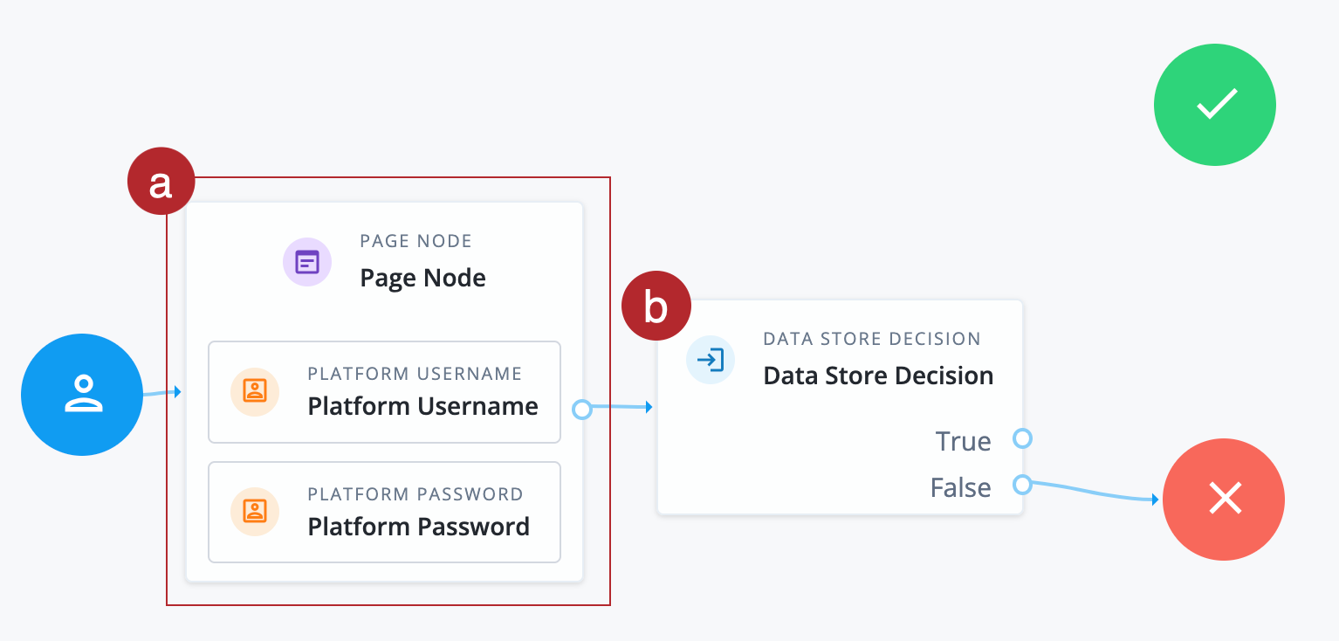
Task: Click the 'True' outcome label
Action: click(963, 441)
